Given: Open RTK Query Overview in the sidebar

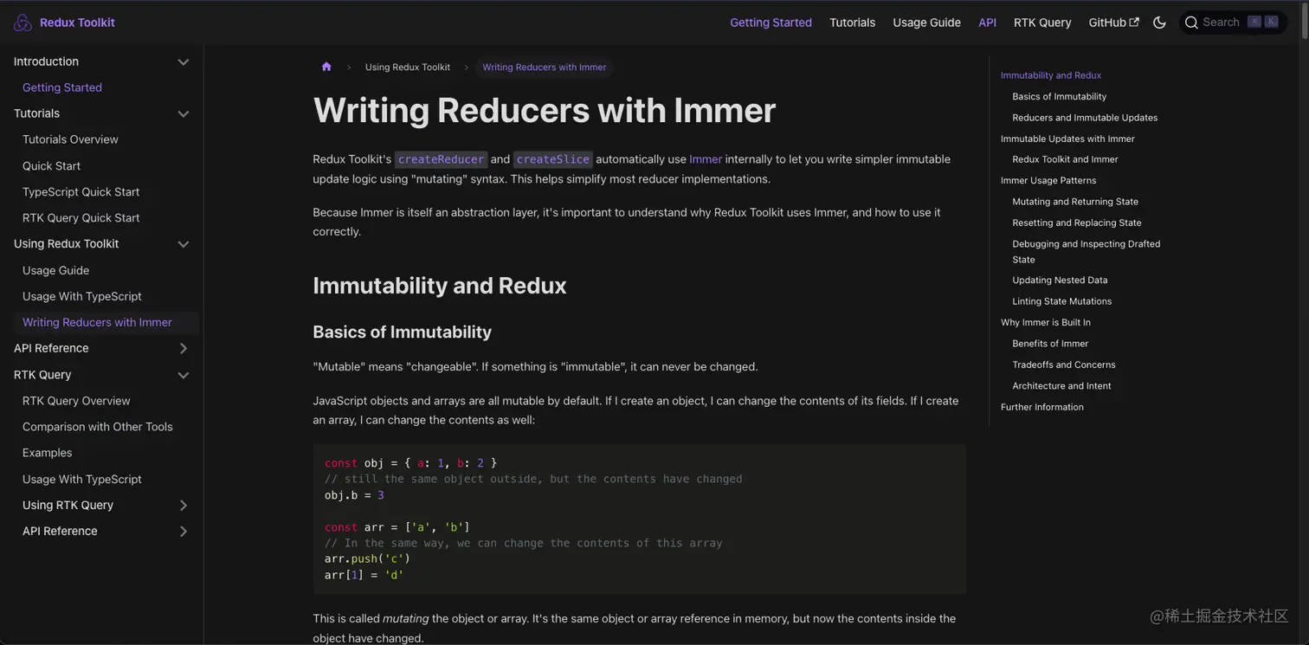Looking at the screenshot, I should (x=75, y=400).
